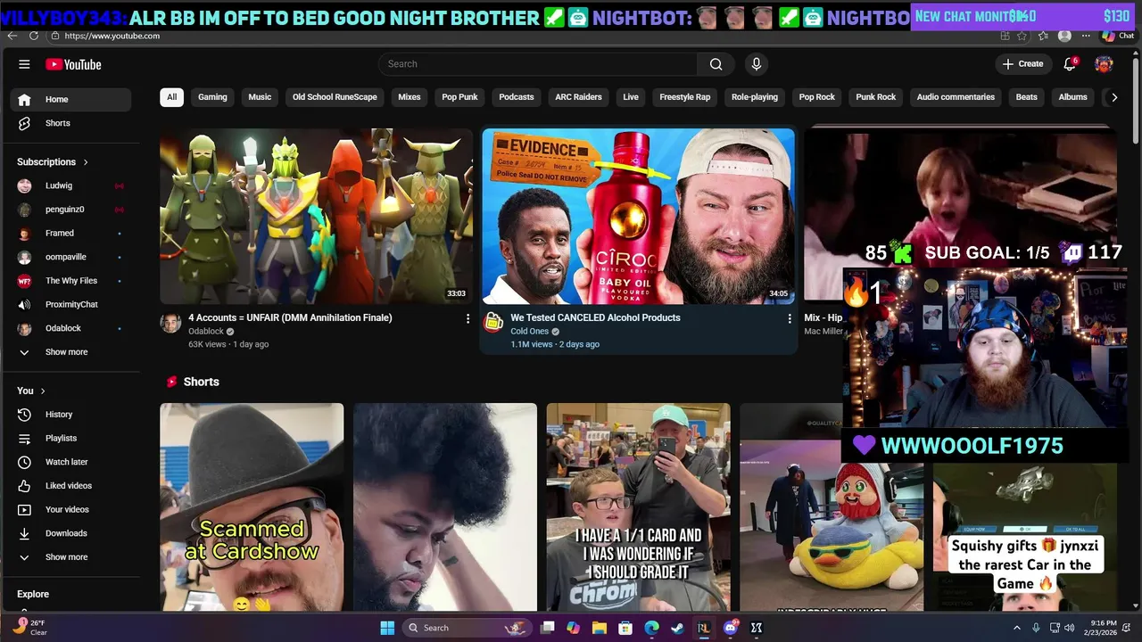Select the Podcasts filter chip

(517, 97)
